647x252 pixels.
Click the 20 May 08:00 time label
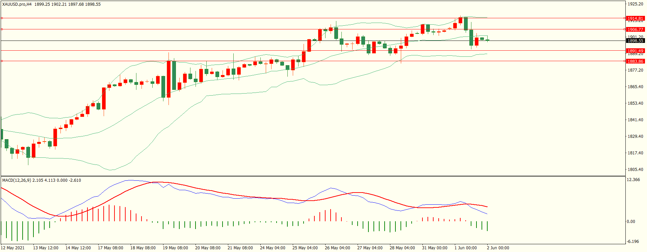[208, 248]
